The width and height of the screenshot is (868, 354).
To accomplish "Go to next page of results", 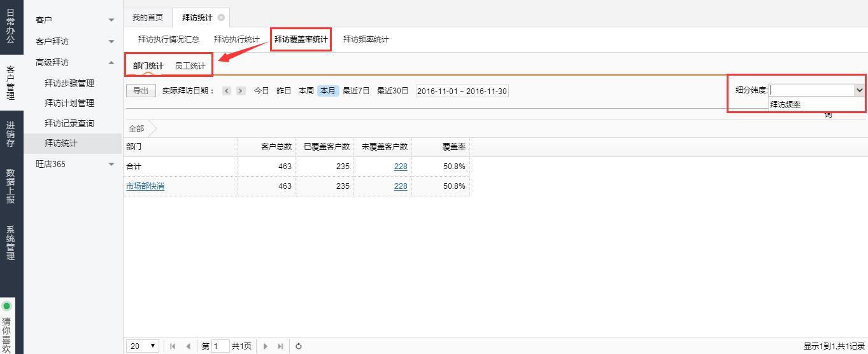I will coord(266,346).
